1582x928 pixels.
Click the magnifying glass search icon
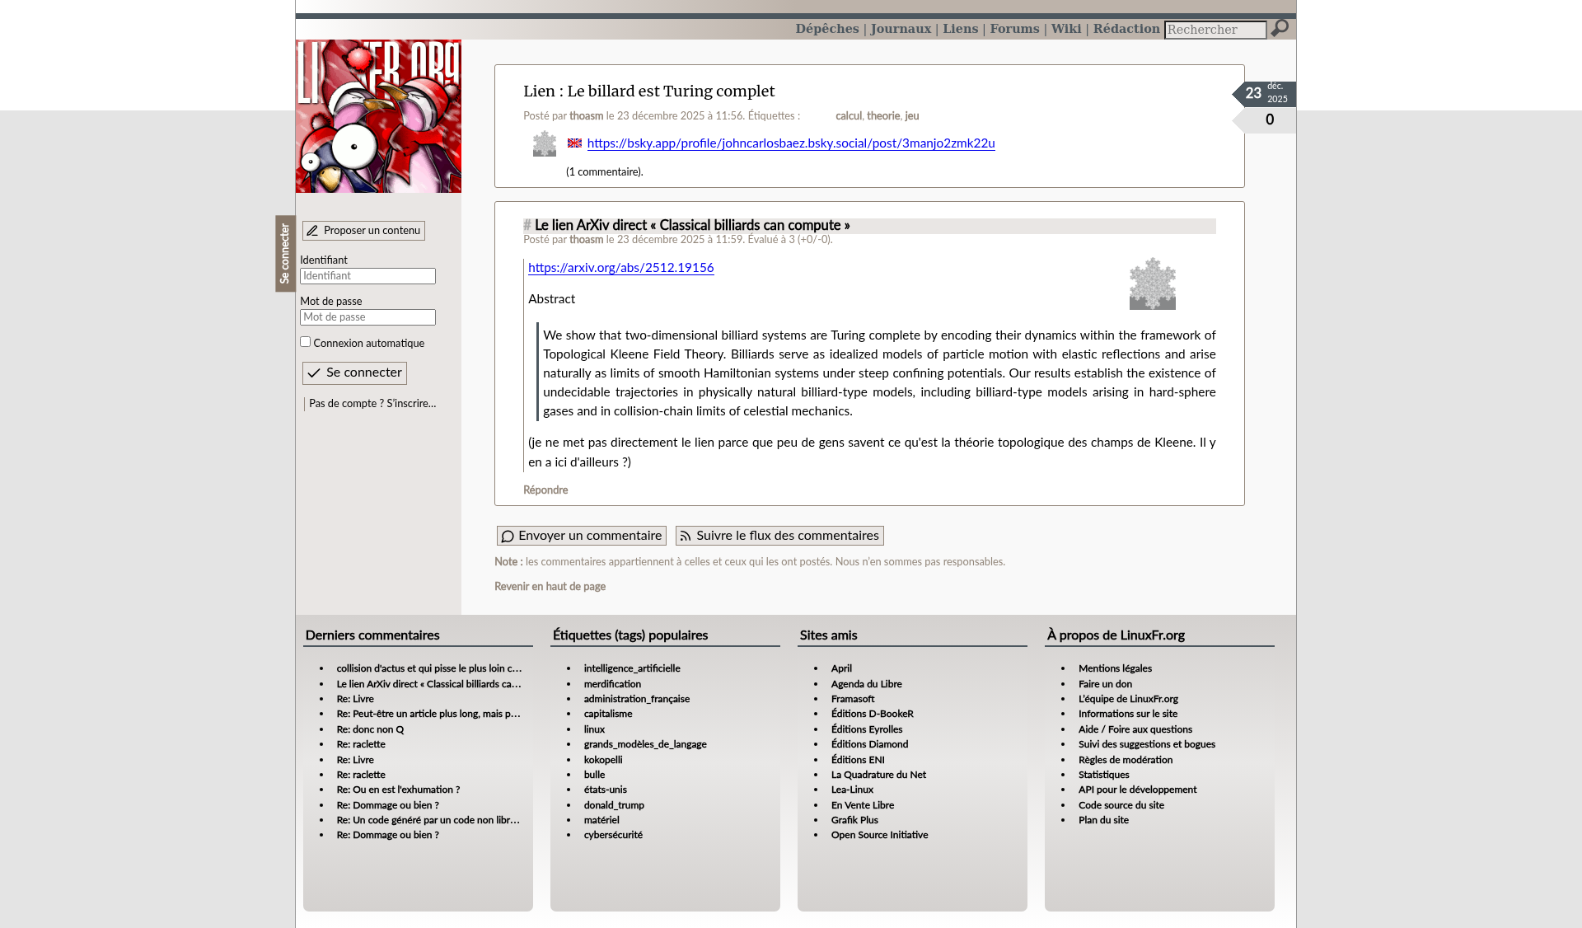1280,29
